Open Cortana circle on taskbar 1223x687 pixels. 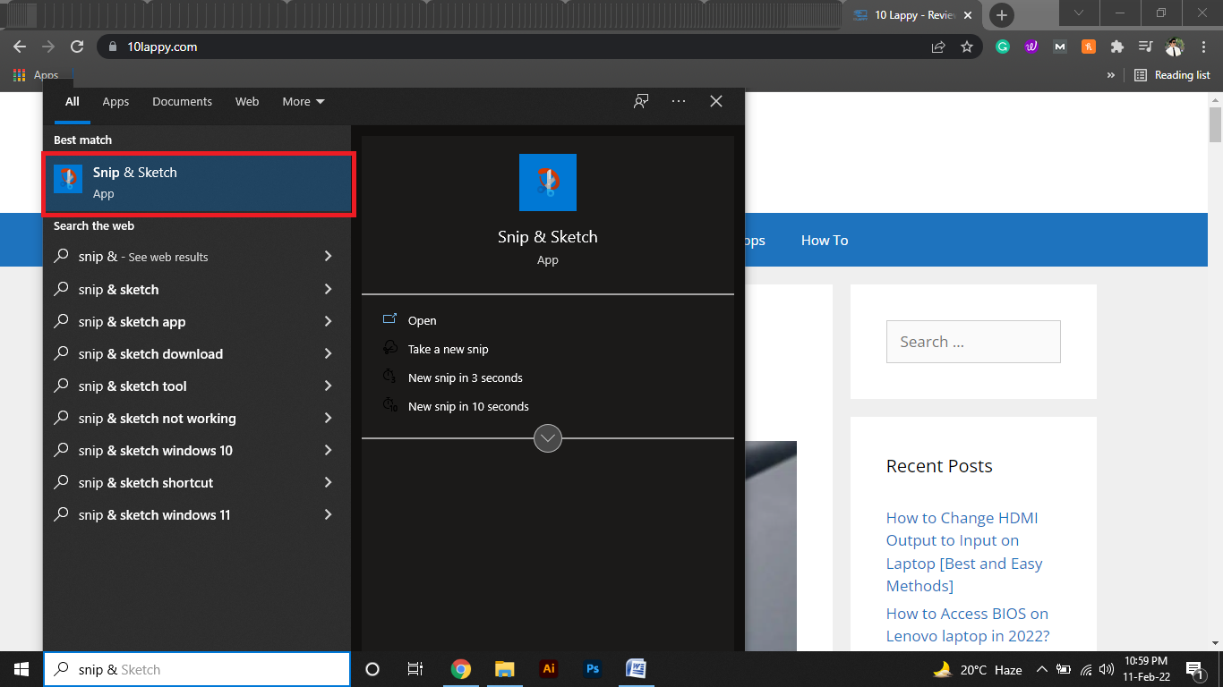click(x=372, y=669)
